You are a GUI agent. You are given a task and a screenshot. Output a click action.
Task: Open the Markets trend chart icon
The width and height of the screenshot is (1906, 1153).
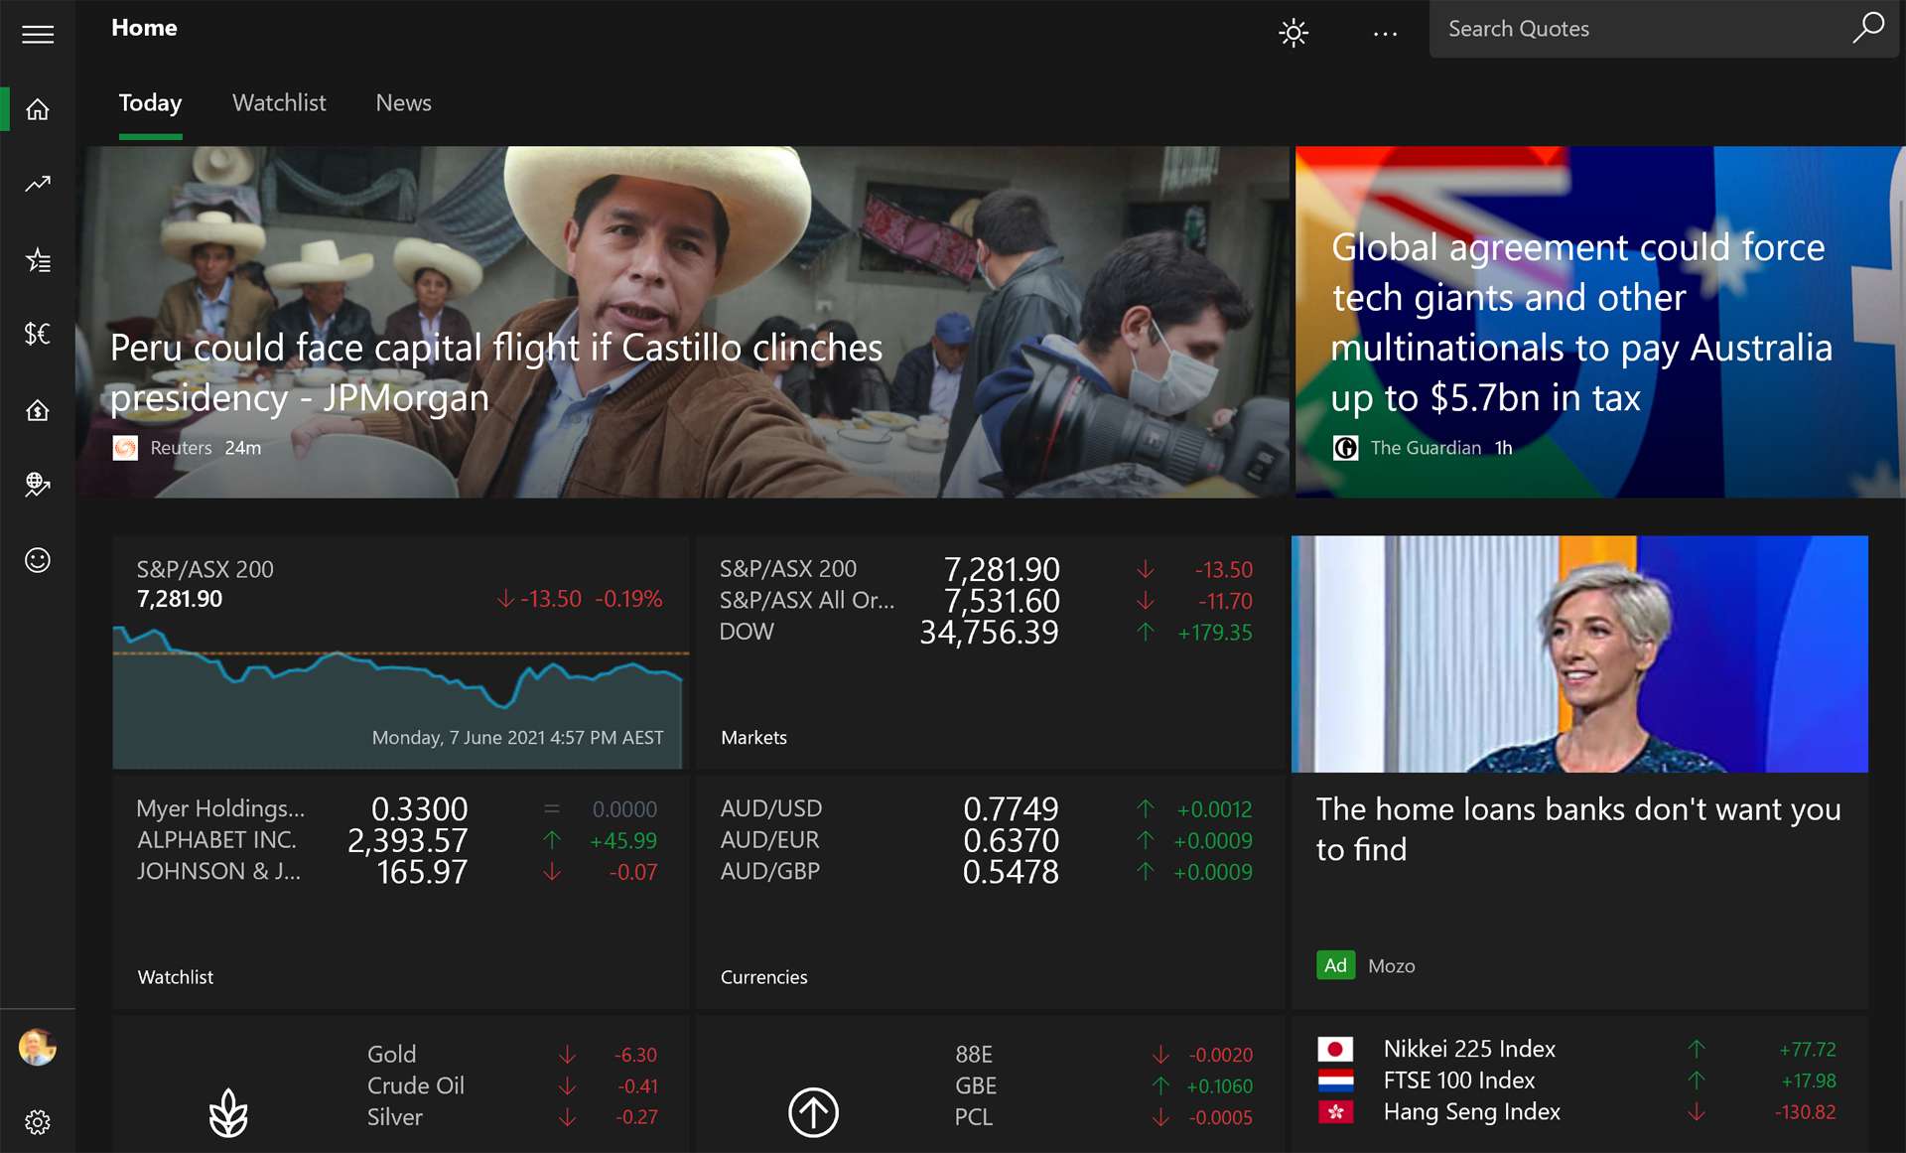38,184
